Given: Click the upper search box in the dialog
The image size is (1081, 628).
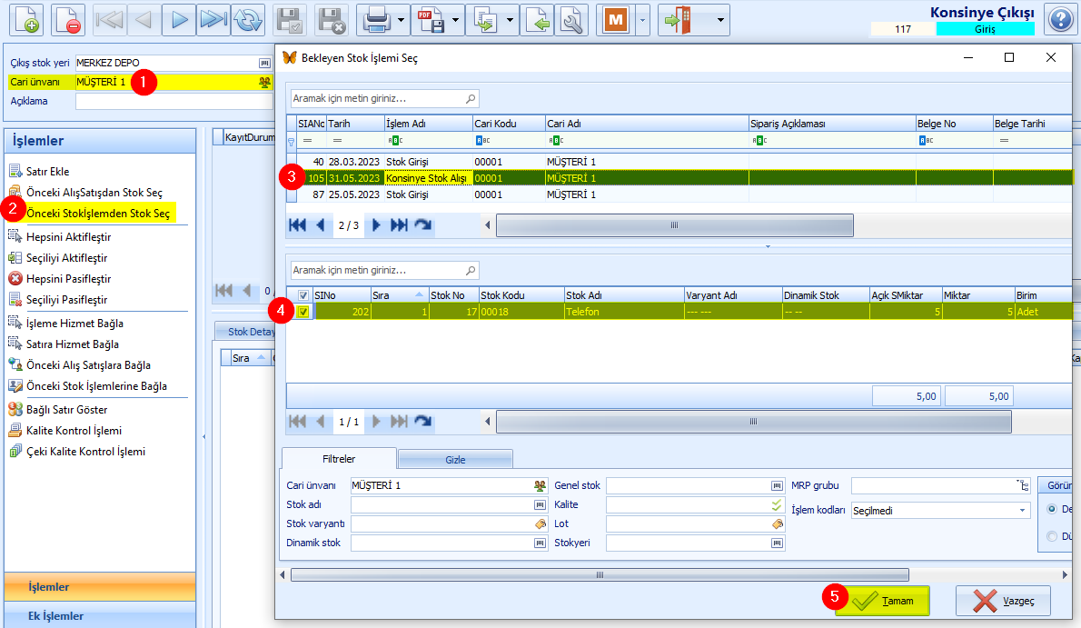Looking at the screenshot, I should [384, 99].
